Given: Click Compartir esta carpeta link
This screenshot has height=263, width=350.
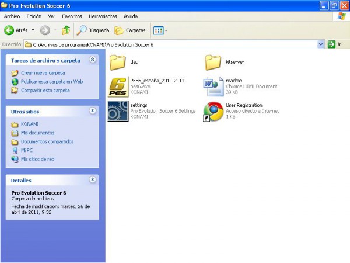Looking at the screenshot, I should (45, 91).
